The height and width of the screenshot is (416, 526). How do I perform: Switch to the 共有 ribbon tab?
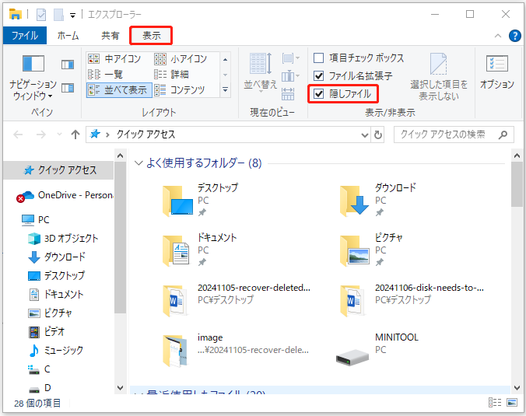click(x=110, y=36)
